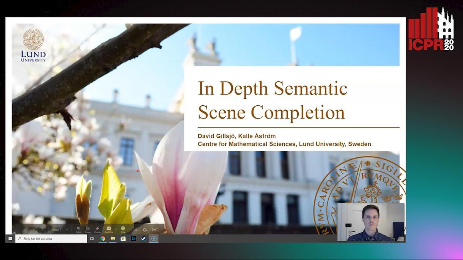The height and width of the screenshot is (260, 463).
Task: Click EXIT to end the slideshow
Action: [155, 230]
